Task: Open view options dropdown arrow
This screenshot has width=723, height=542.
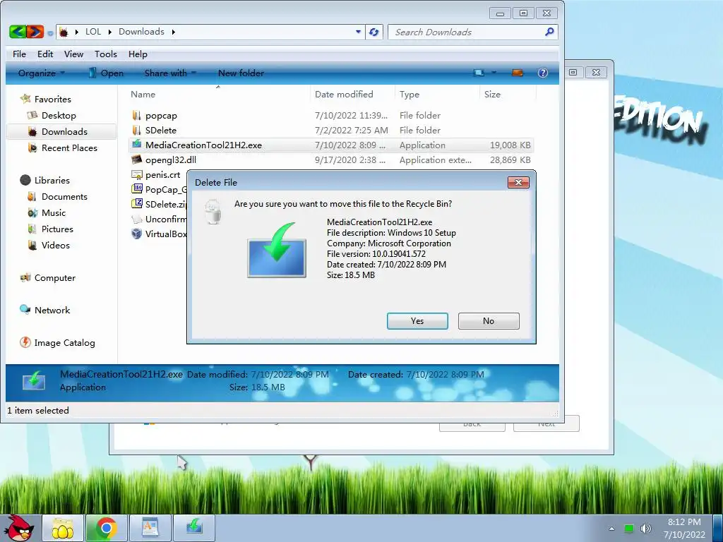Action: (494, 73)
